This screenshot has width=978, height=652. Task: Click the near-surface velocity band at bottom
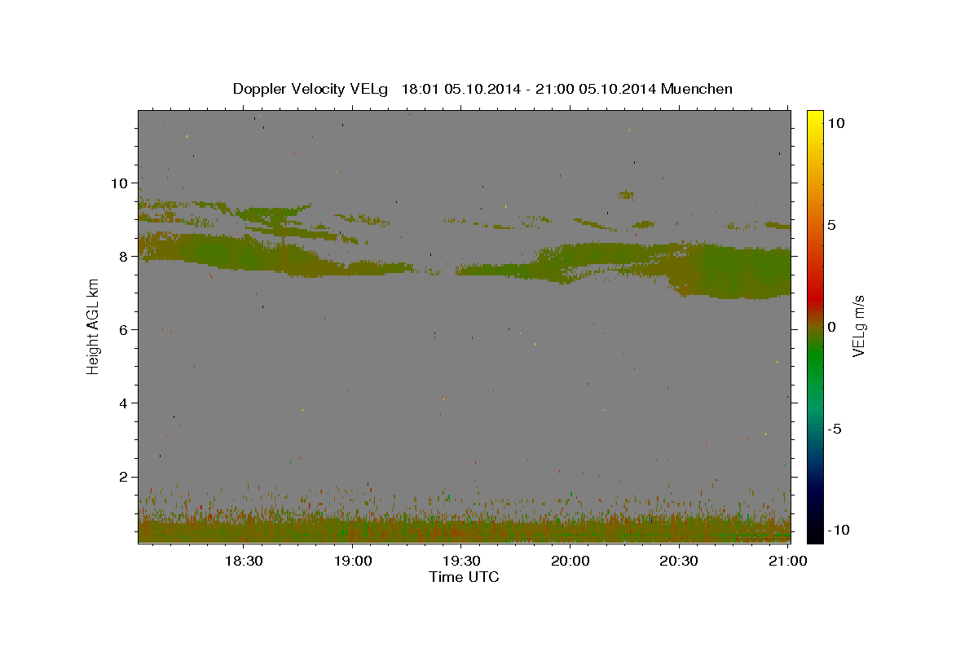click(464, 528)
